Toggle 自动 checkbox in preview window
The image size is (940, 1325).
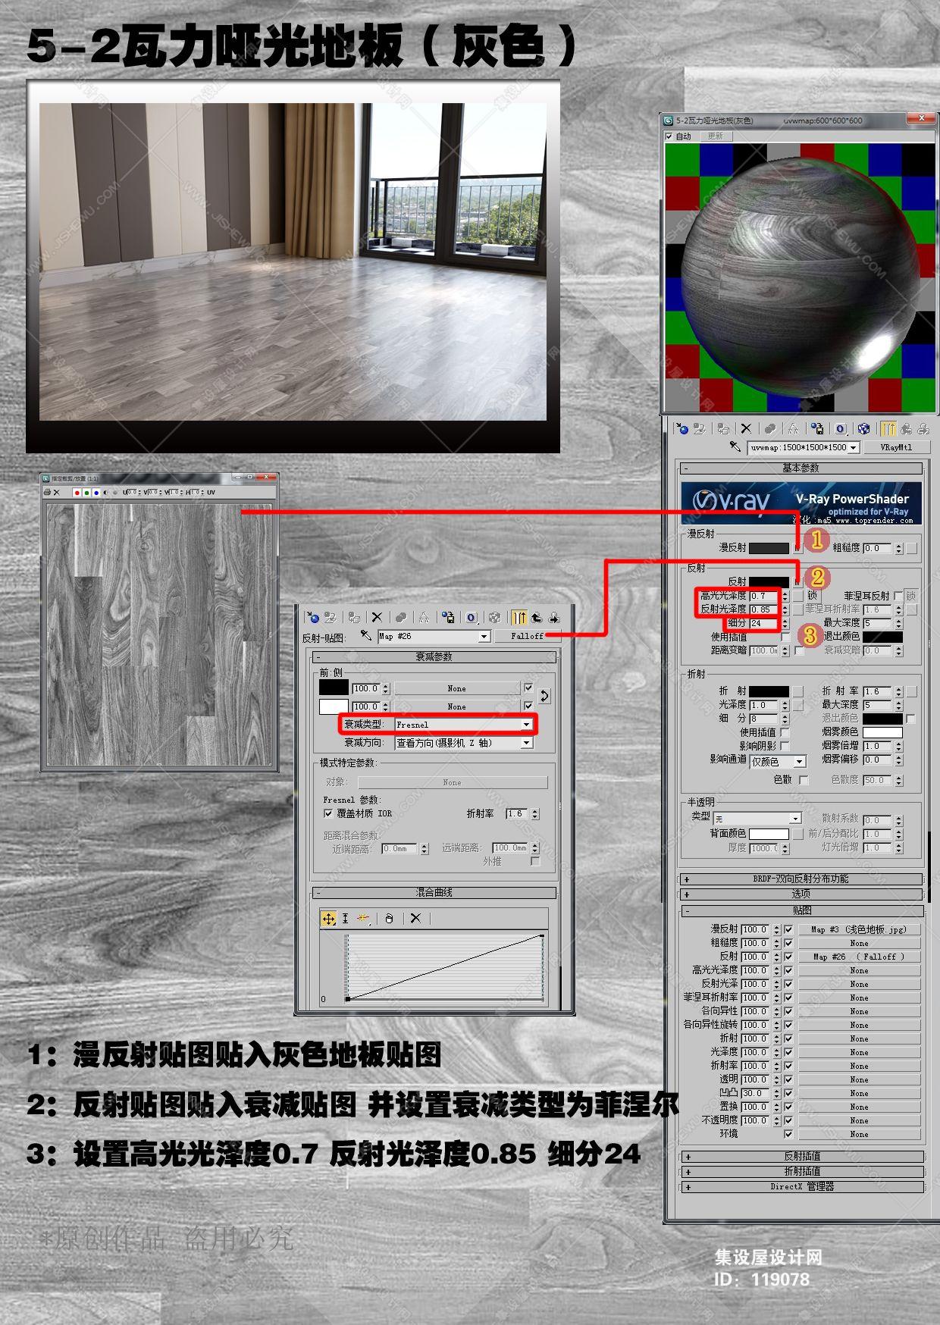[x=669, y=136]
